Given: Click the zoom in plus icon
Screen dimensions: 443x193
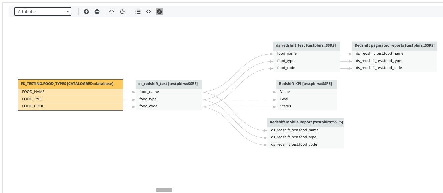Looking at the screenshot, I should (86, 12).
